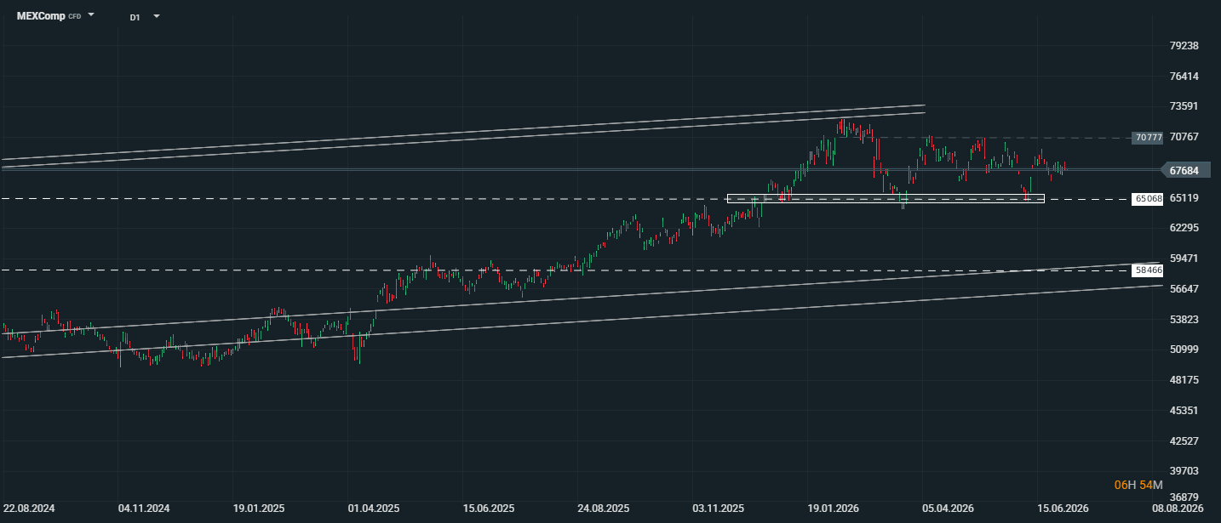
Task: Expand the D1 timeframe dropdown arrow
Action: click(157, 15)
